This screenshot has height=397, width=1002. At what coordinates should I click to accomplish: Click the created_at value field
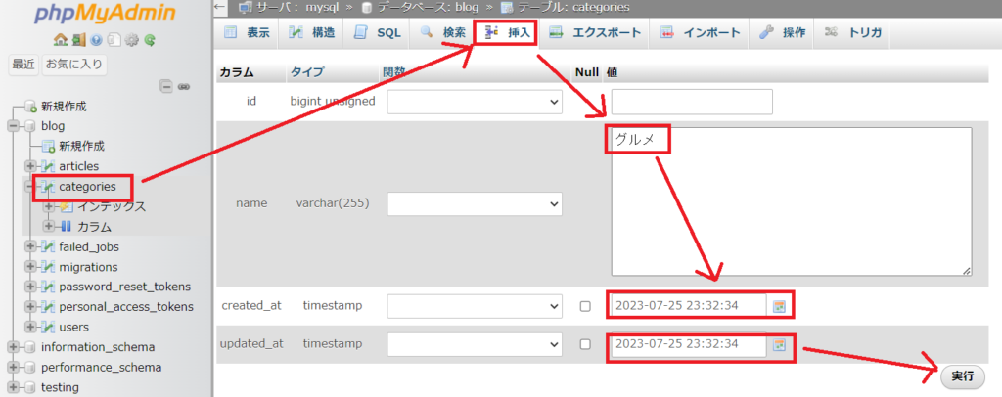tap(689, 306)
